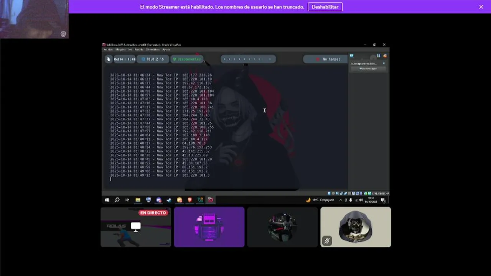The width and height of the screenshot is (491, 276).
Task: Open the Kali VM taskbar icon
Action: [x=211, y=200]
